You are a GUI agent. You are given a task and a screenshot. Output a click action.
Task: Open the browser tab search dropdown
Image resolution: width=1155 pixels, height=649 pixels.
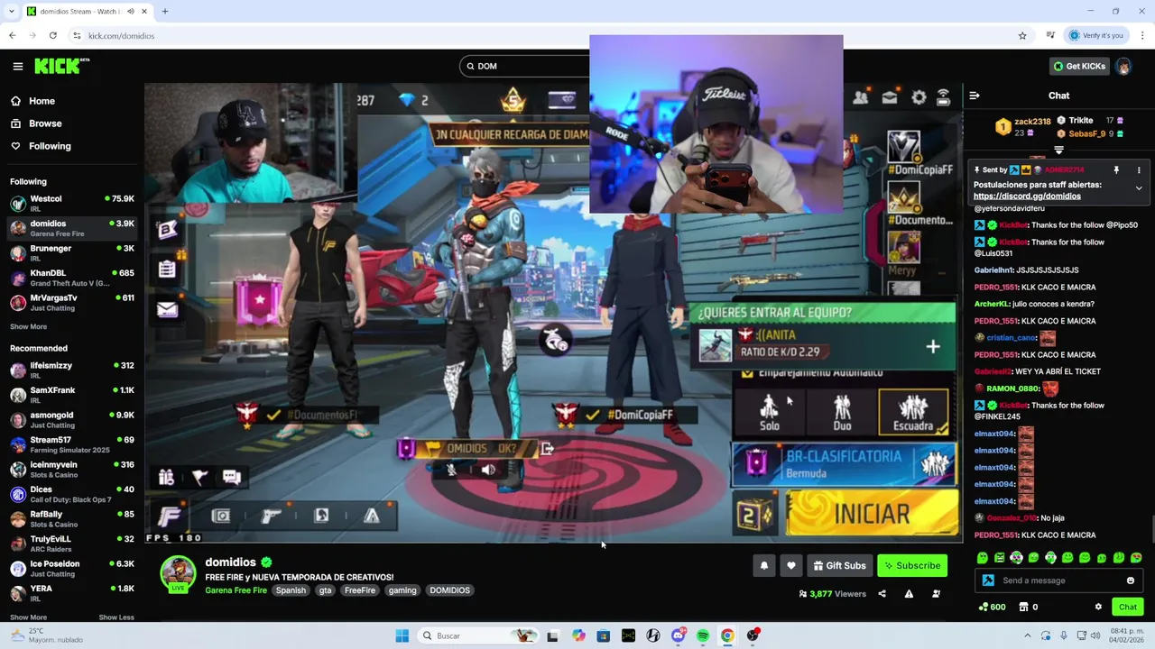(11, 11)
